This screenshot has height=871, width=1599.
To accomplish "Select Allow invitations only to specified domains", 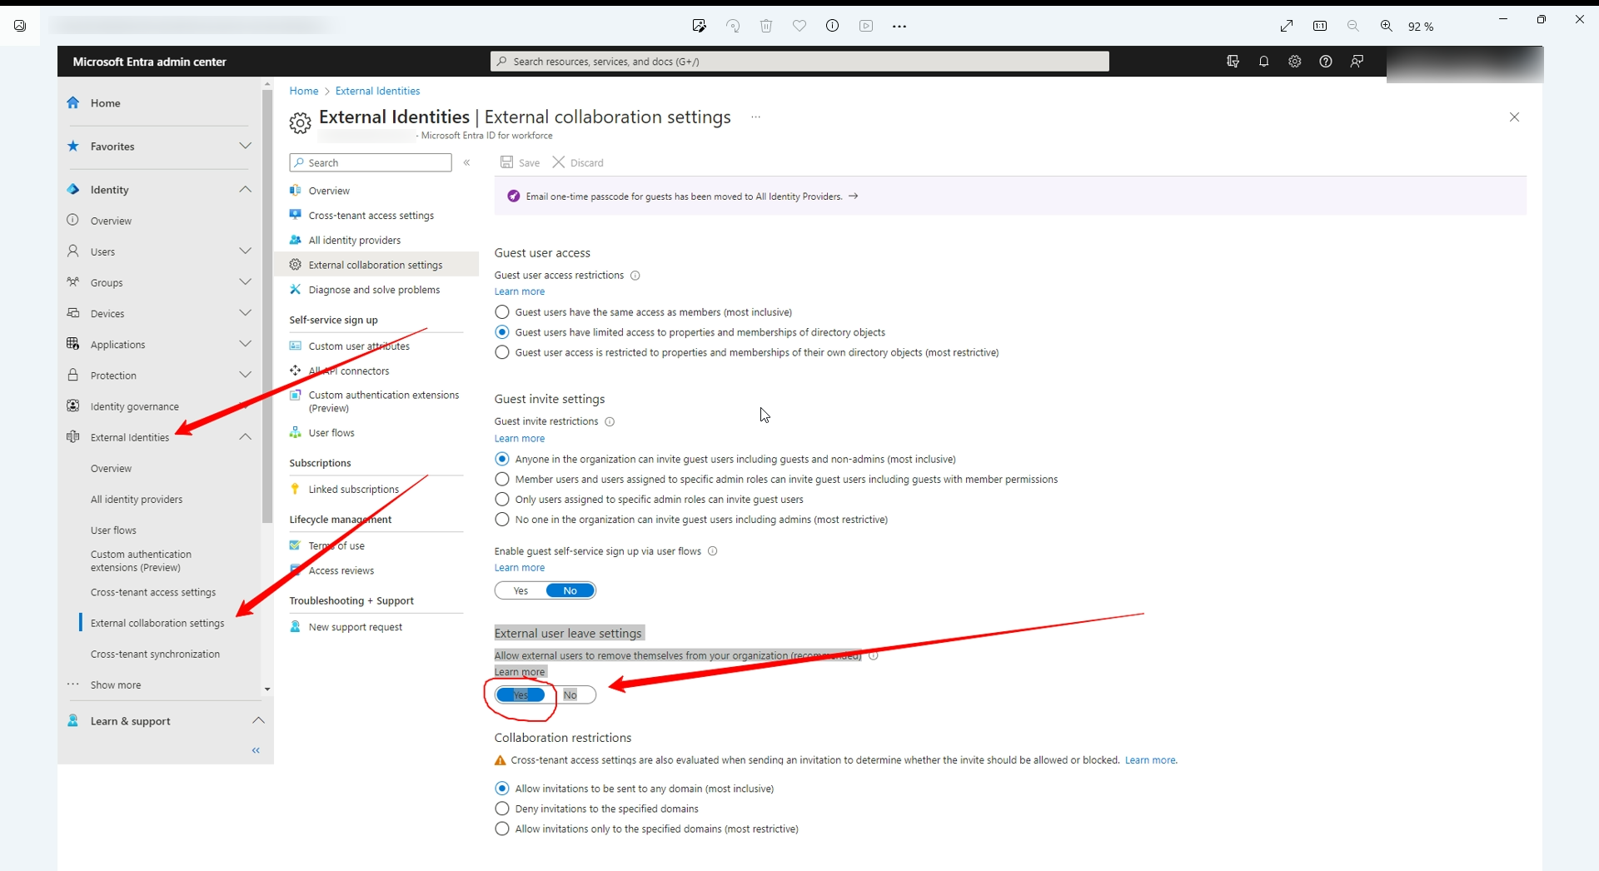I will point(502,829).
